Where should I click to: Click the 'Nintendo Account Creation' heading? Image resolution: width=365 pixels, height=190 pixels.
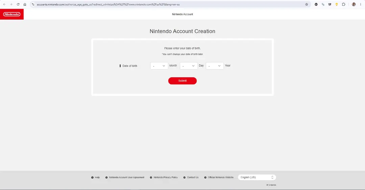tap(182, 31)
